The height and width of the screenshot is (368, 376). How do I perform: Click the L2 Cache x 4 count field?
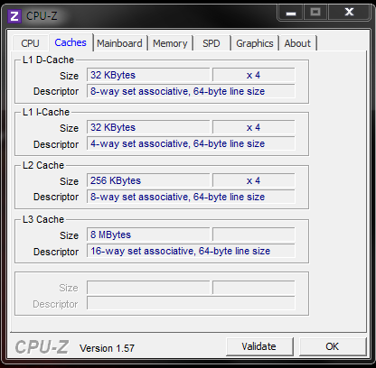point(254,180)
